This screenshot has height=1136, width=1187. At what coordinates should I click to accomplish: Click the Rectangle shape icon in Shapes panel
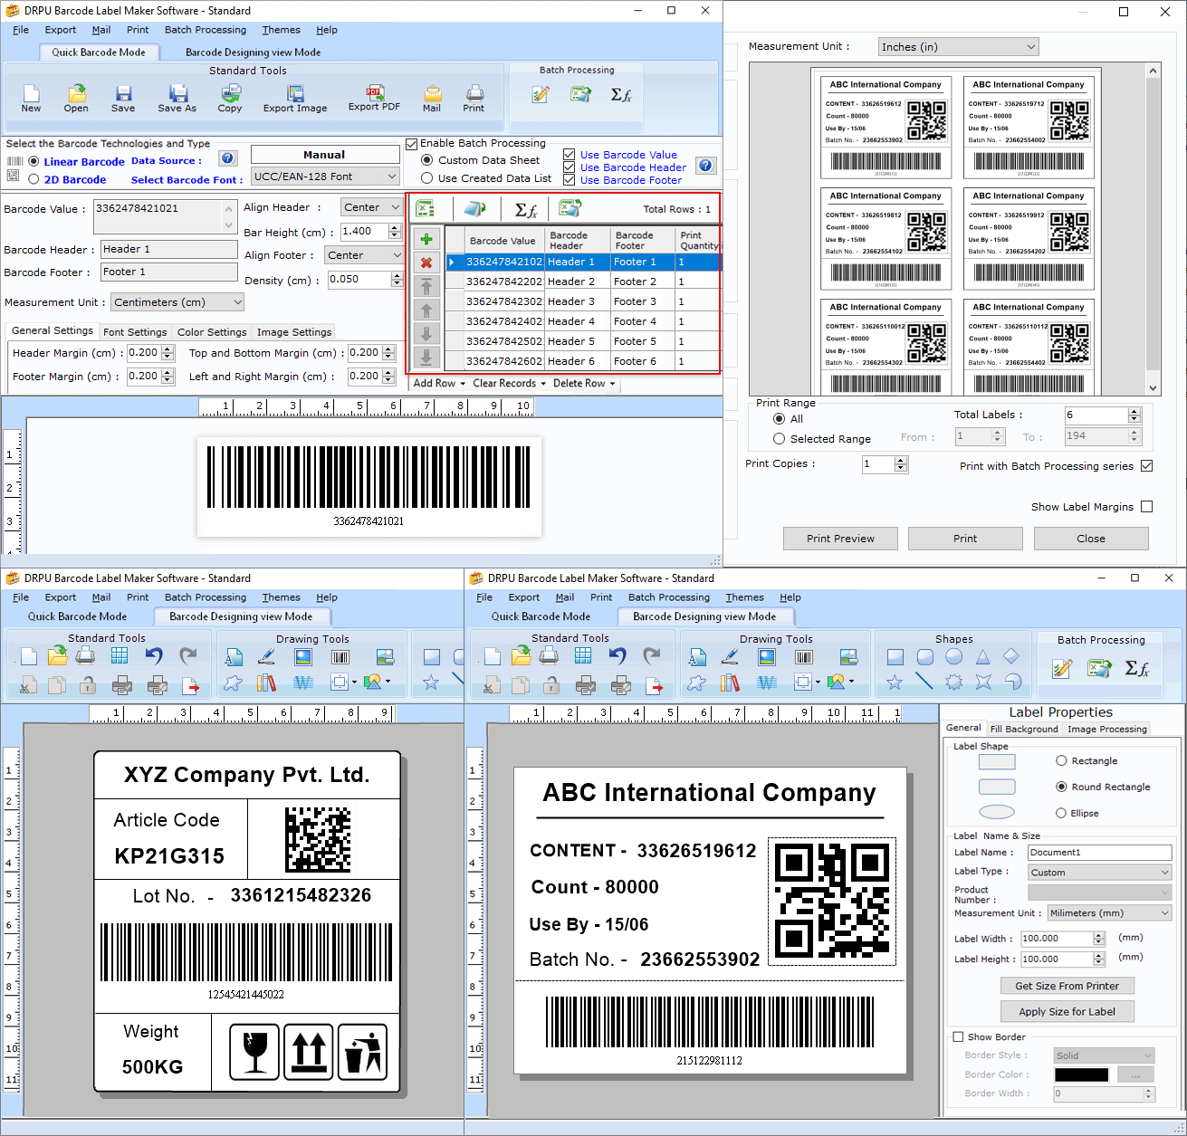pos(895,657)
